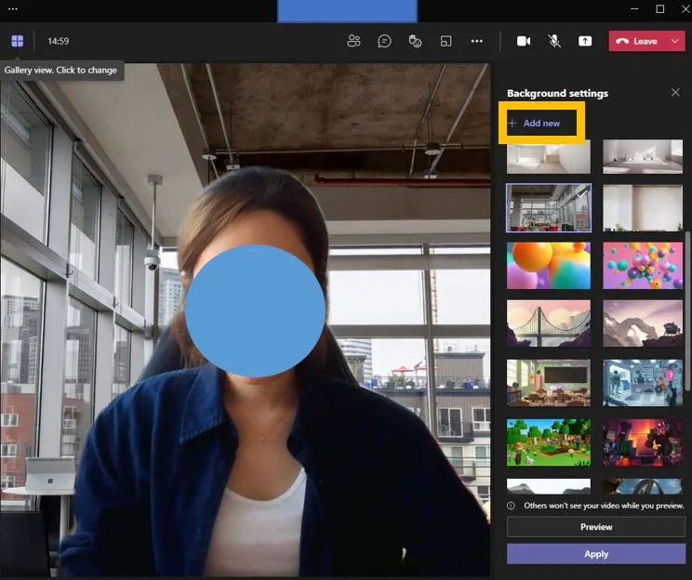
Task: Select the classroom background thumbnail
Action: (549, 383)
